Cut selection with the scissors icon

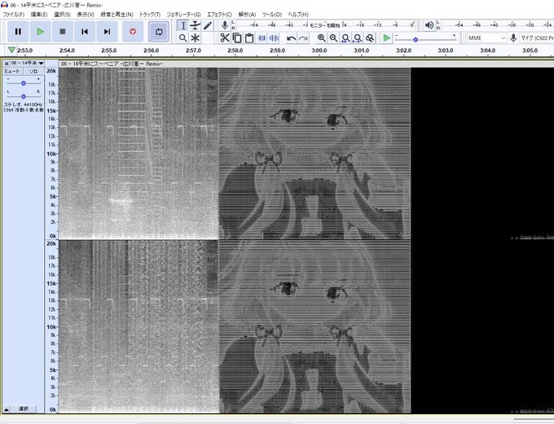click(225, 37)
